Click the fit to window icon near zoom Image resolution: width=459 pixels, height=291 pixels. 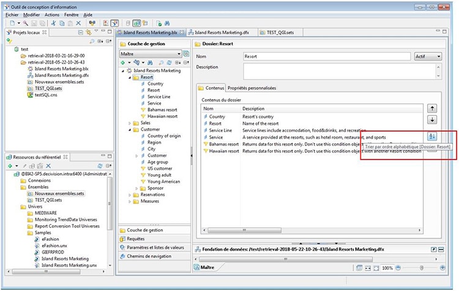(x=376, y=268)
